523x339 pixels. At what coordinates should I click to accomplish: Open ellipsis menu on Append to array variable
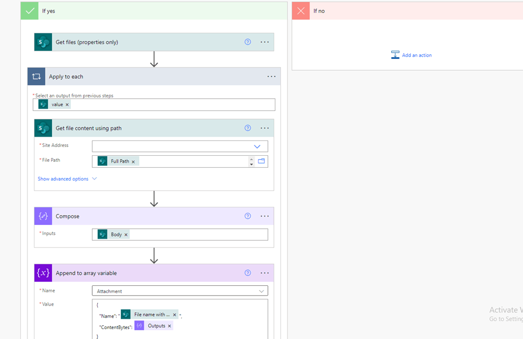(265, 273)
